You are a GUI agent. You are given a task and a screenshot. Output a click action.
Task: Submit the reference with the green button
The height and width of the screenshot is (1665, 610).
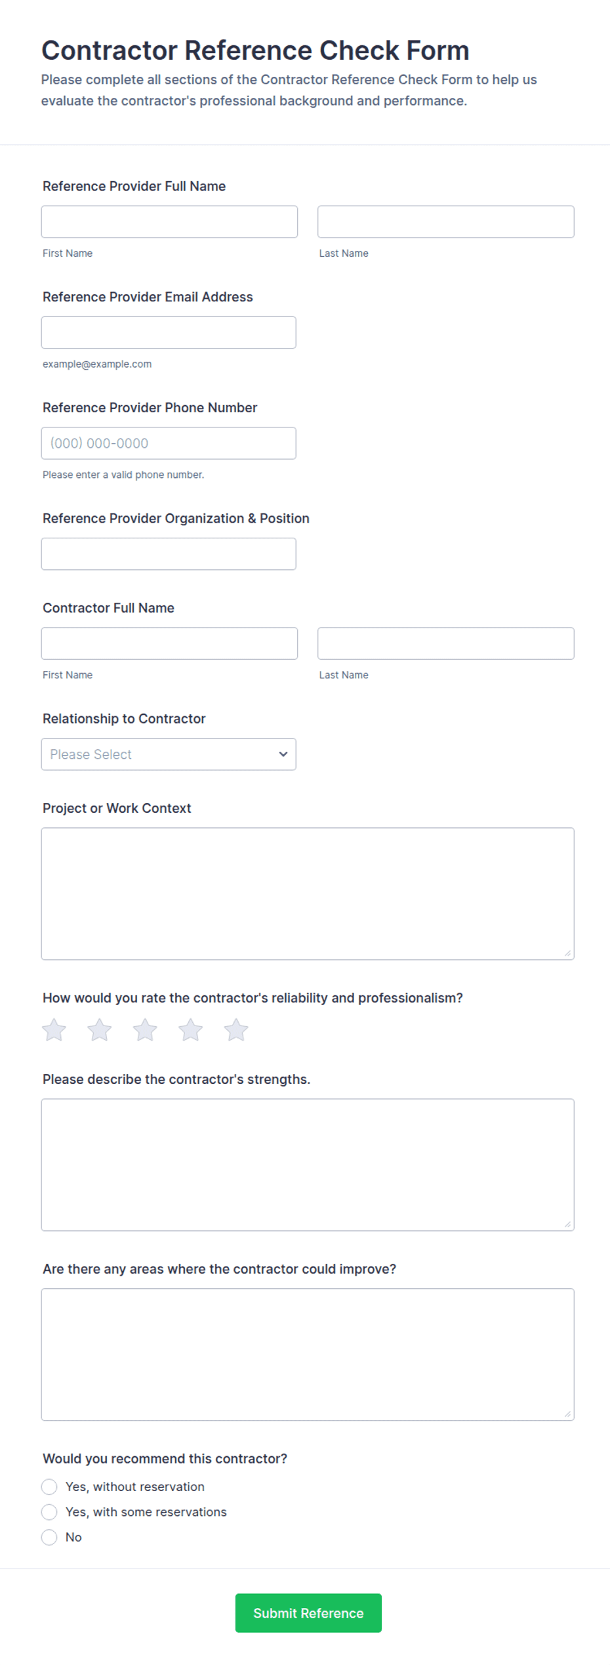click(308, 1612)
